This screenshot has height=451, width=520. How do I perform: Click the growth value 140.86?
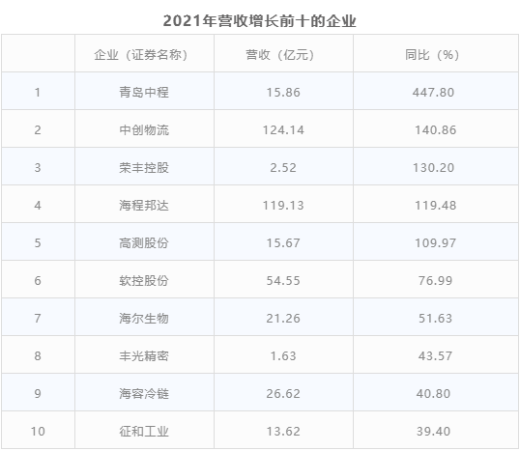tap(436, 130)
